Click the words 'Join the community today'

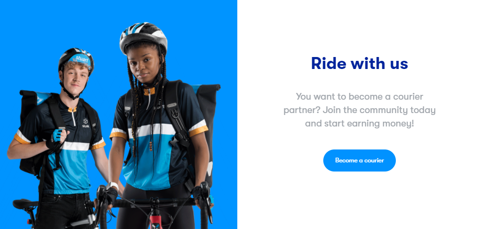[379, 110]
